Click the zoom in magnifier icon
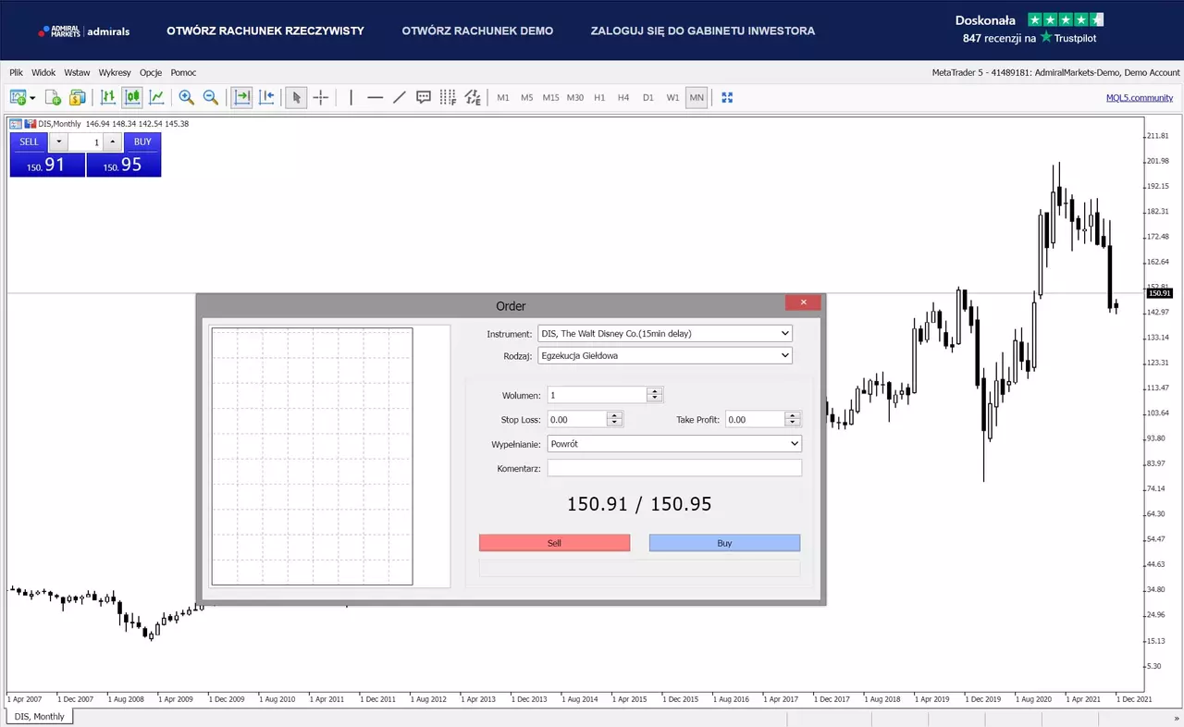1184x727 pixels. click(x=186, y=97)
